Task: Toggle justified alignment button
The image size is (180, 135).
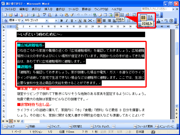Action: pos(99,21)
